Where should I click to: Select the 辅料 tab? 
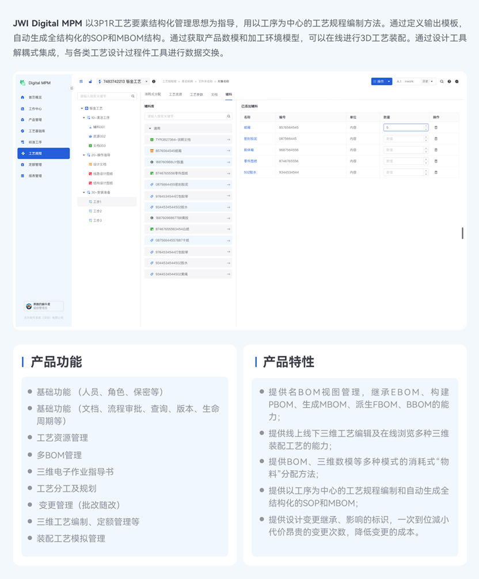click(229, 94)
